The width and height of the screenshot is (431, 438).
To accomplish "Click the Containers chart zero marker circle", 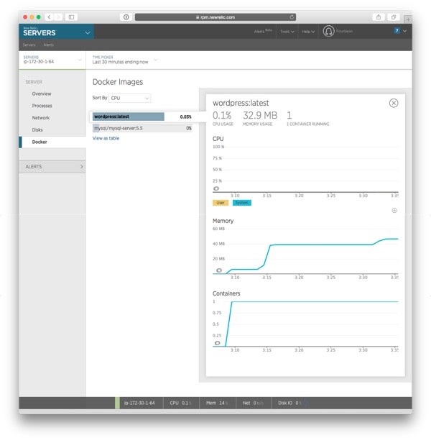I will point(218,343).
